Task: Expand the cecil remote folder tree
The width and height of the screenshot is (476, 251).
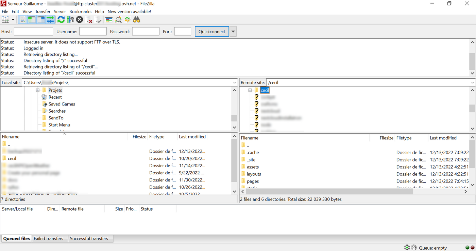Action: pyautogui.click(x=250, y=90)
